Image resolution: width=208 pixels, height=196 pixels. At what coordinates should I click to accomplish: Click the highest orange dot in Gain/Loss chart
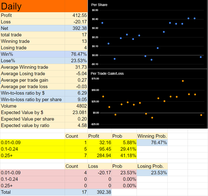183,81
